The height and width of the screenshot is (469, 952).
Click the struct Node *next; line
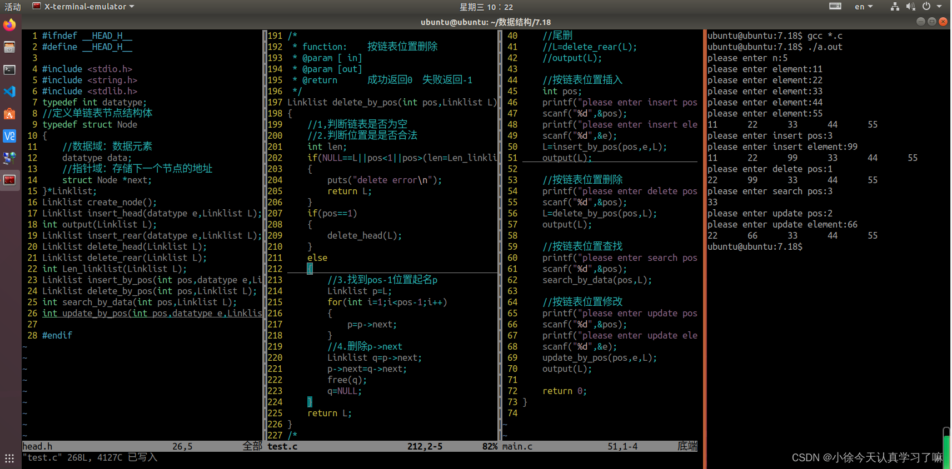[107, 180]
